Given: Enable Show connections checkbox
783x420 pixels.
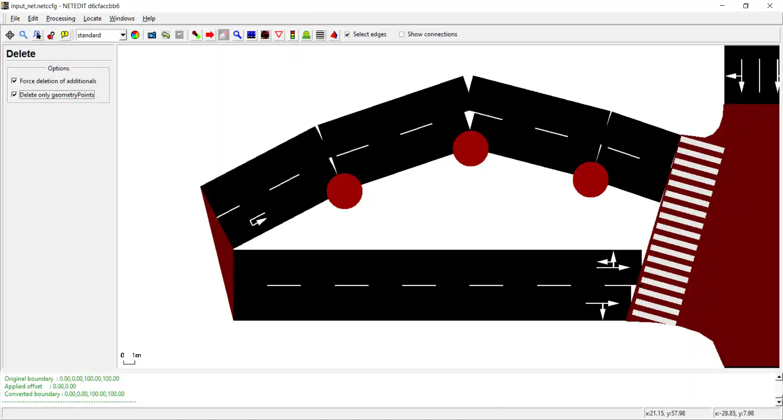Looking at the screenshot, I should tap(402, 34).
